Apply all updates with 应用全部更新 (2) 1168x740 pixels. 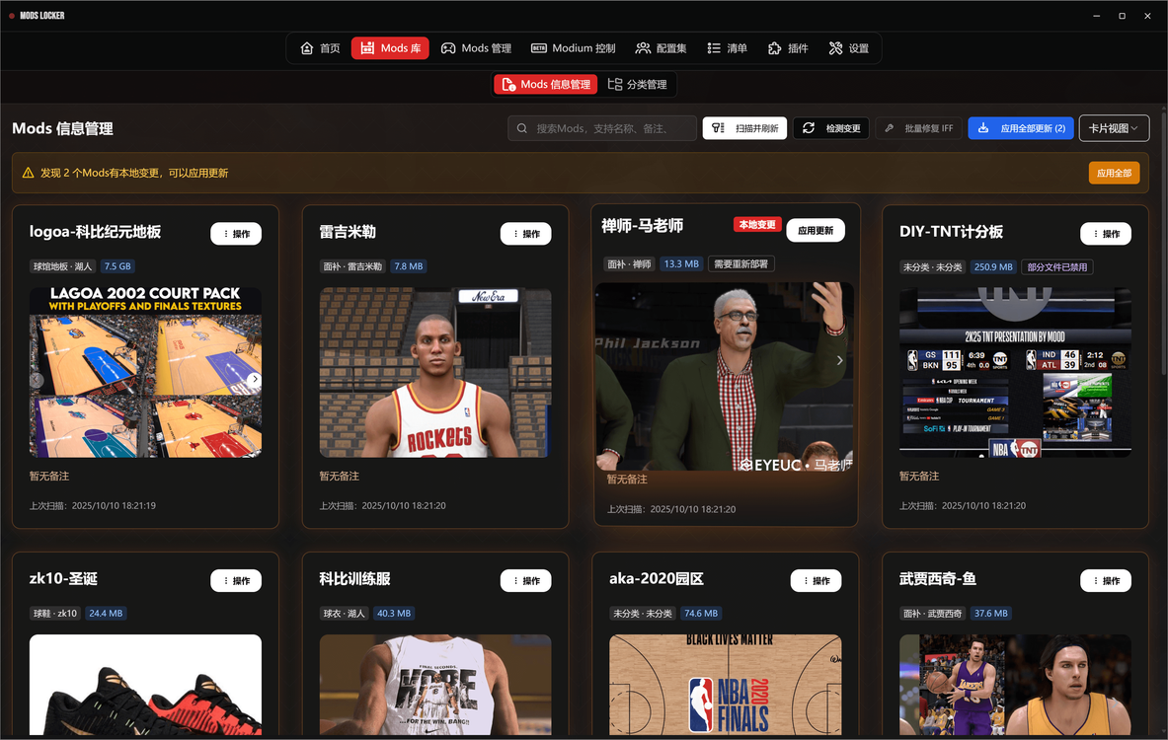[1021, 128]
